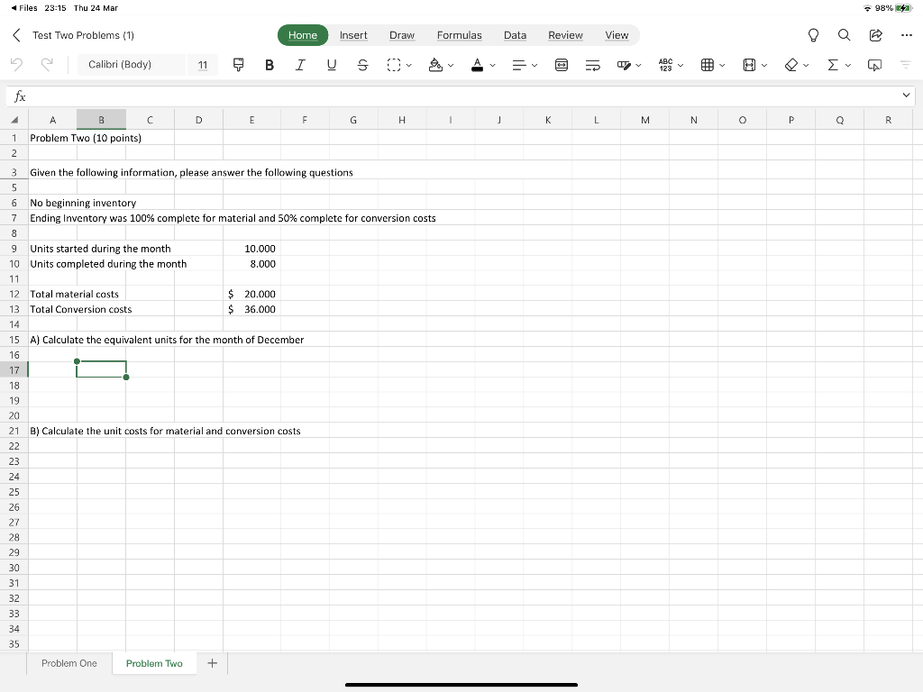Open the more options ellipsis

pos(907,35)
